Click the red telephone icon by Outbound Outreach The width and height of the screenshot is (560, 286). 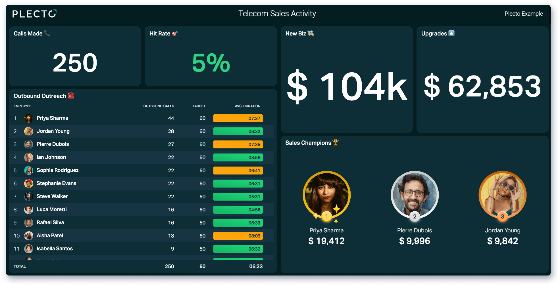pos(71,96)
